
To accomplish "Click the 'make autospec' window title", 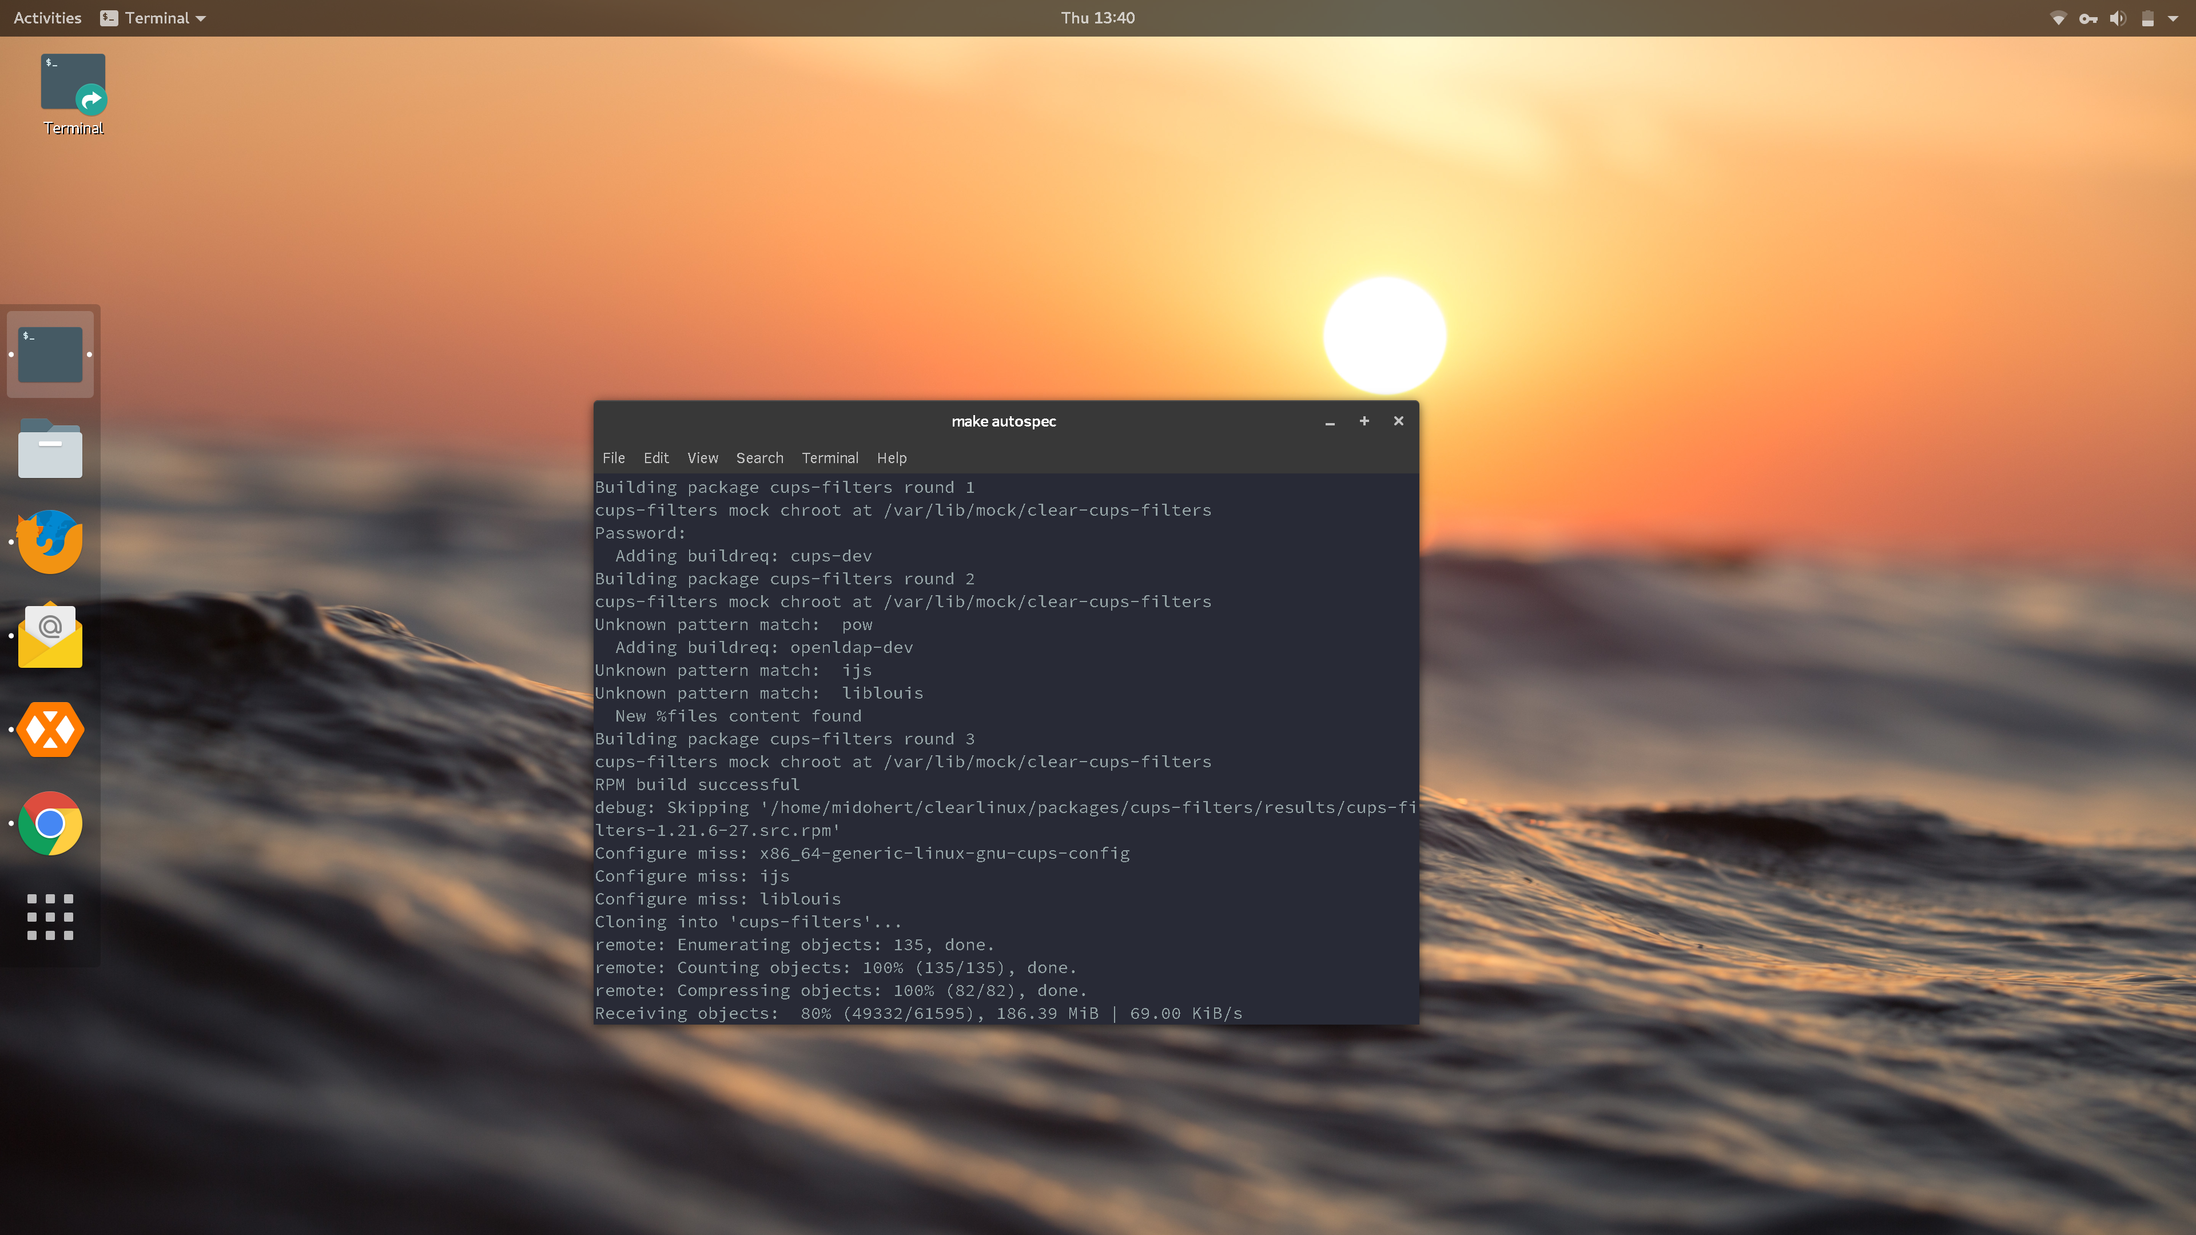I will click(1004, 421).
